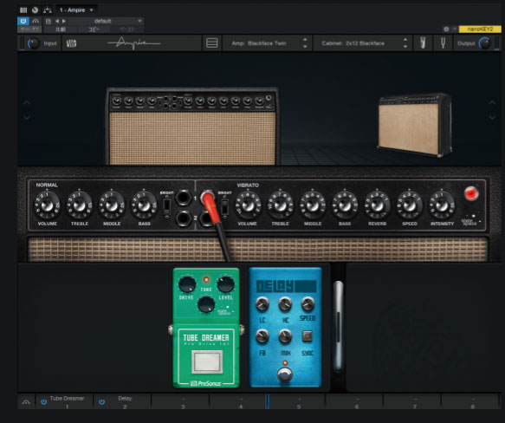The width and height of the screenshot is (505, 423).
Task: Step the Cabinet model with its up/down arrows
Action: [405, 43]
